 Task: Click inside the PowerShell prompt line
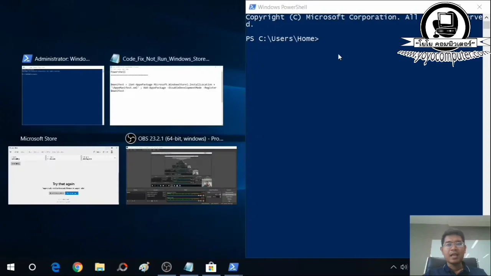326,38
